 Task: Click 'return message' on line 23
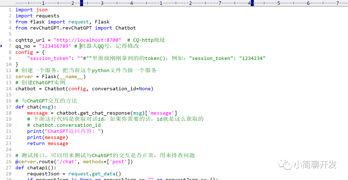tap(48, 143)
